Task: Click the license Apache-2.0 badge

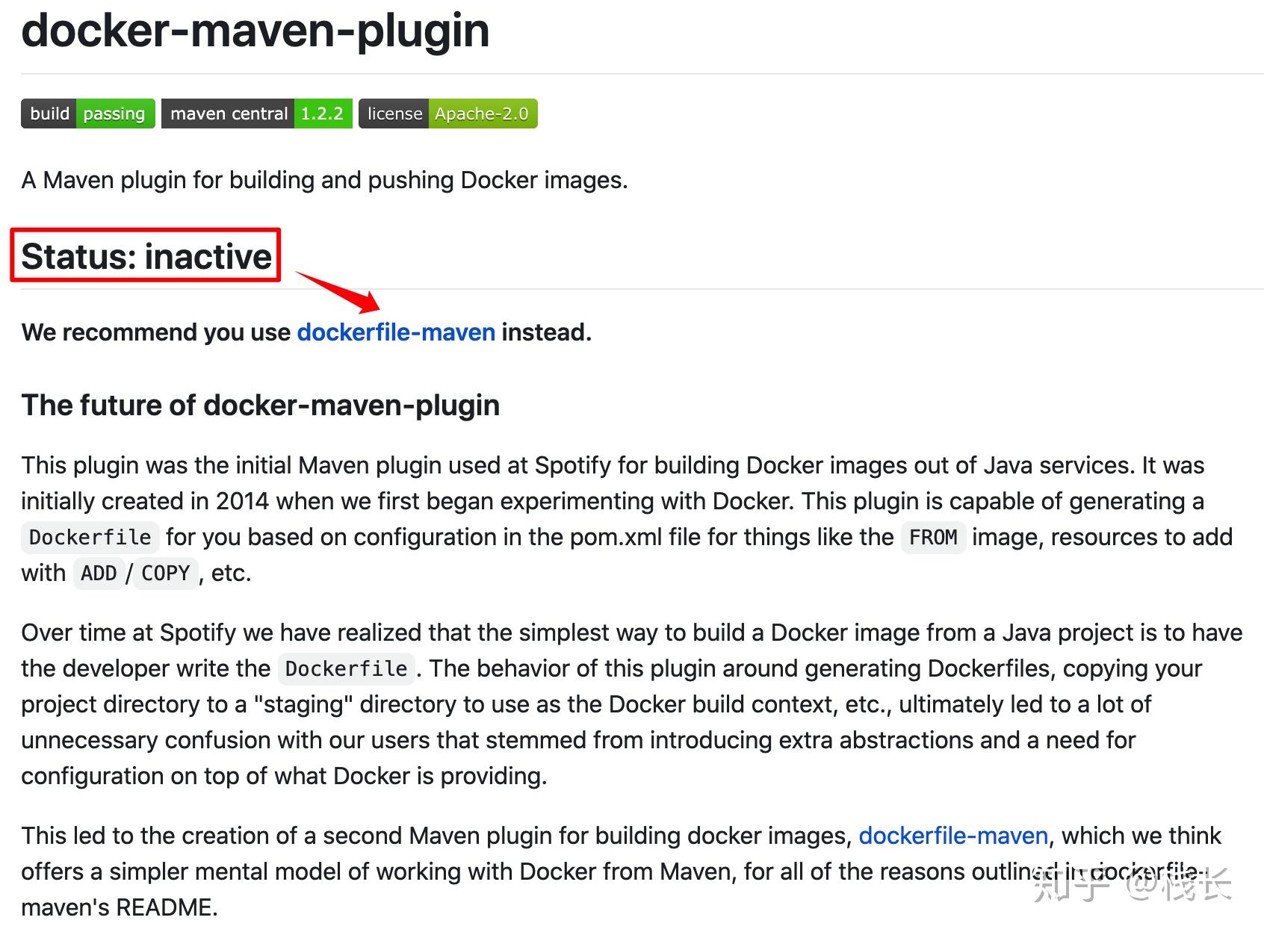Action: click(x=448, y=114)
